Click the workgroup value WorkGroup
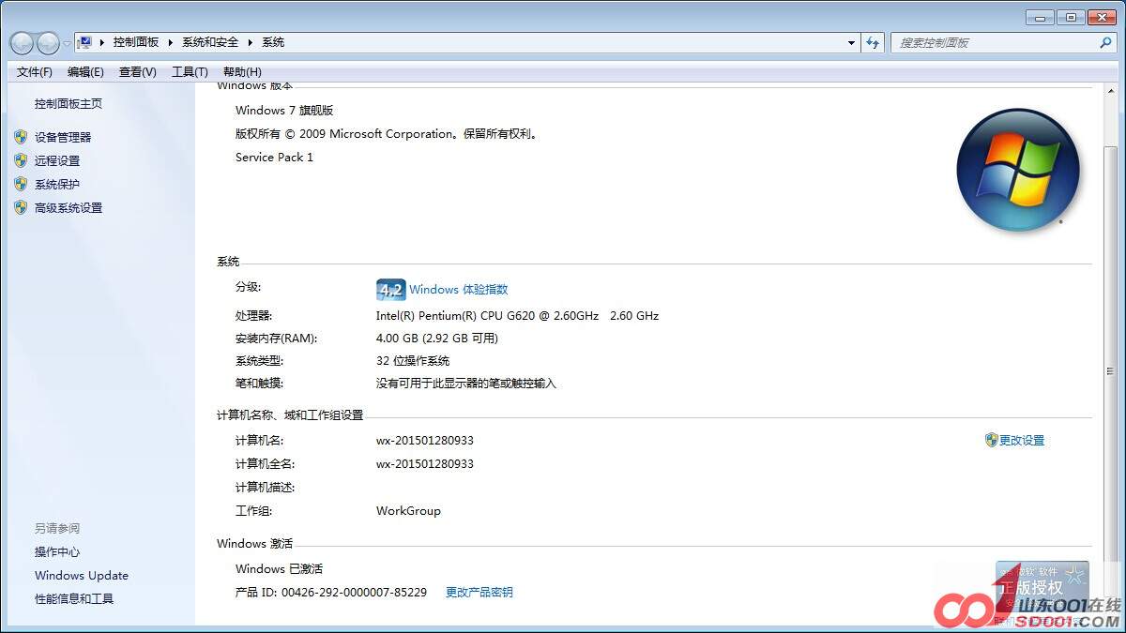 click(x=408, y=511)
